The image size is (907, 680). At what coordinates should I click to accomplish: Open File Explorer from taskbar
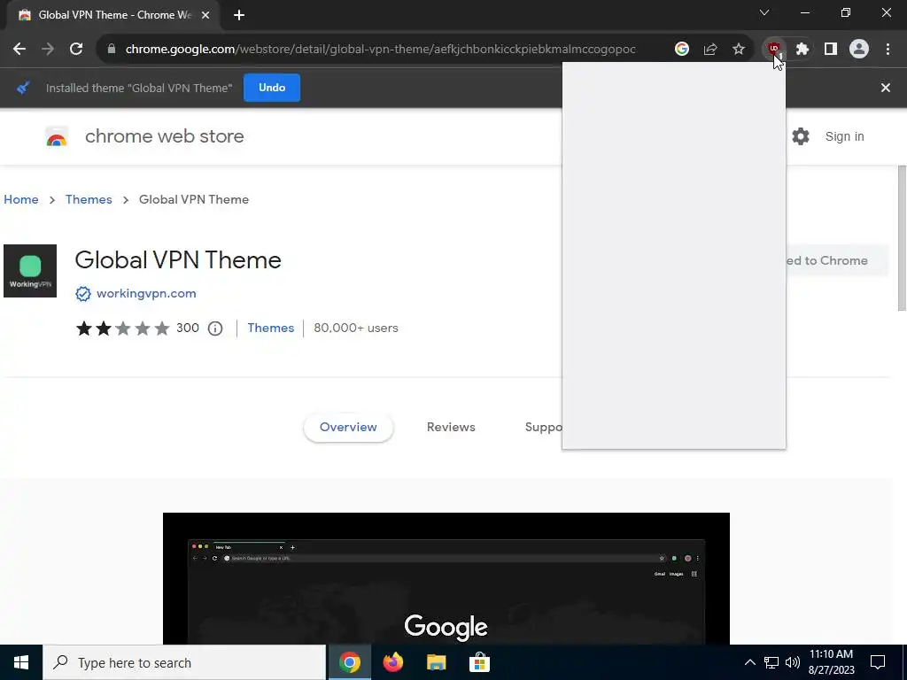tap(437, 662)
